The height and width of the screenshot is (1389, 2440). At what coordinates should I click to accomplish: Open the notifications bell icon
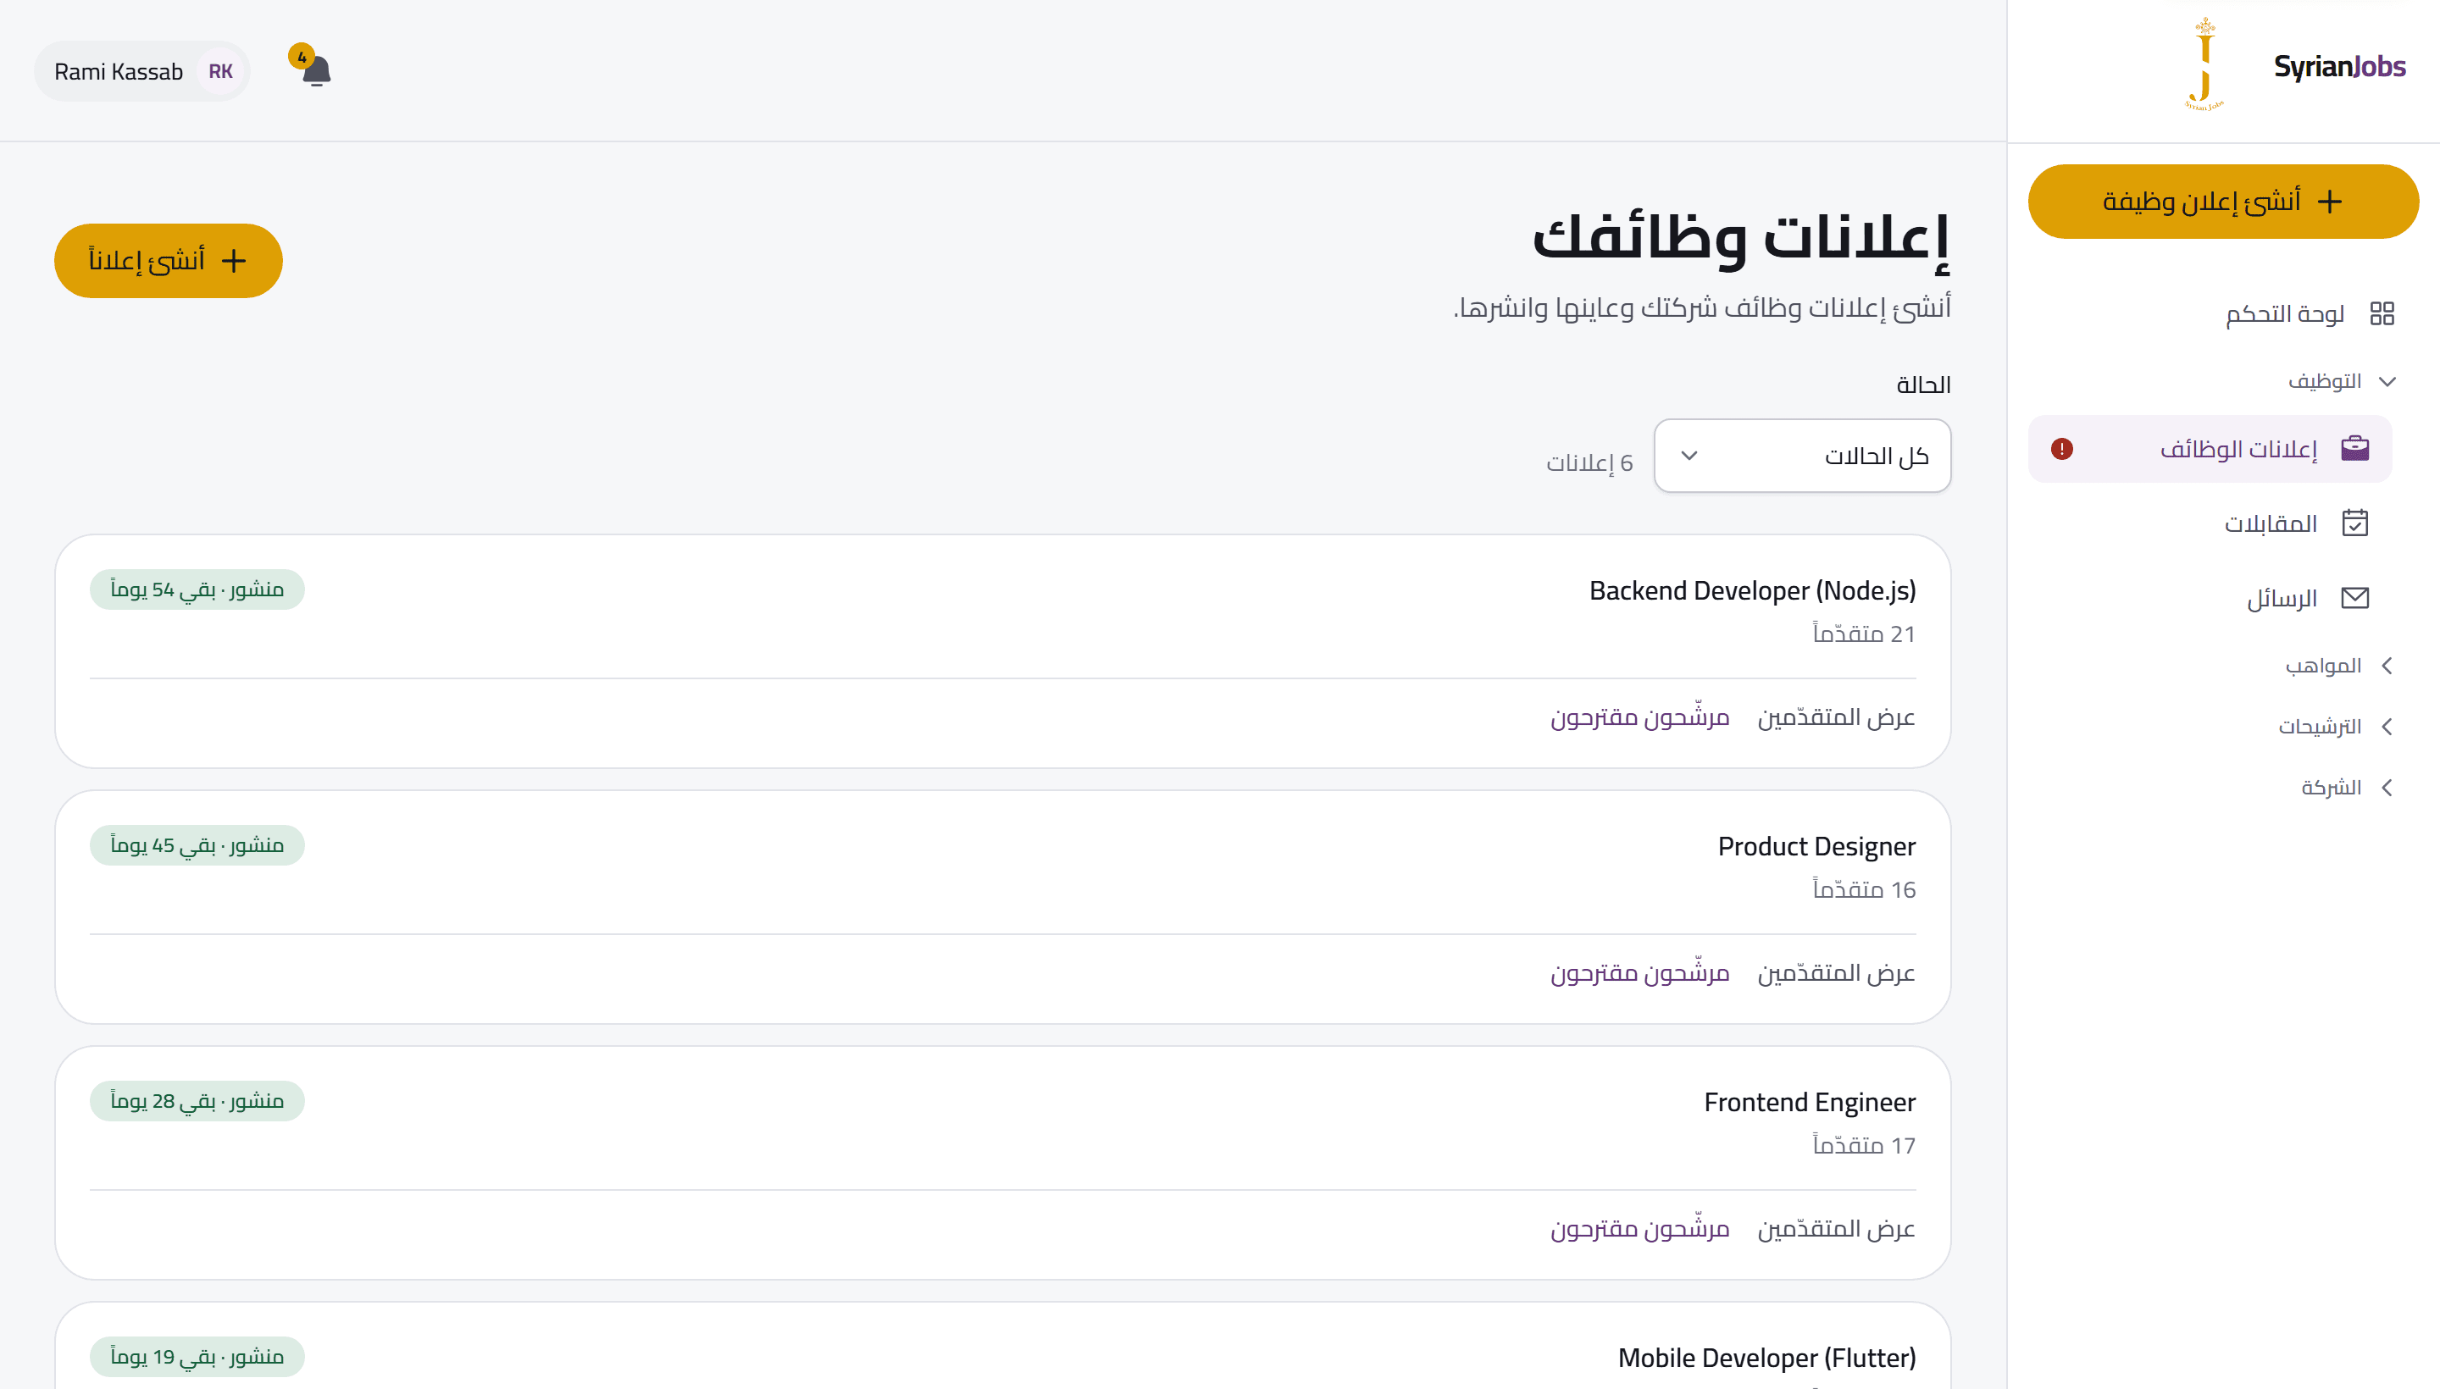(316, 71)
